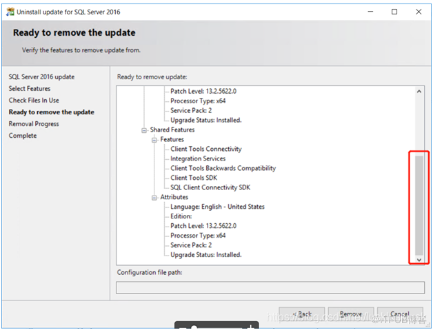Click the scroll down arrow of tree
This screenshot has width=433, height=330.
419,260
